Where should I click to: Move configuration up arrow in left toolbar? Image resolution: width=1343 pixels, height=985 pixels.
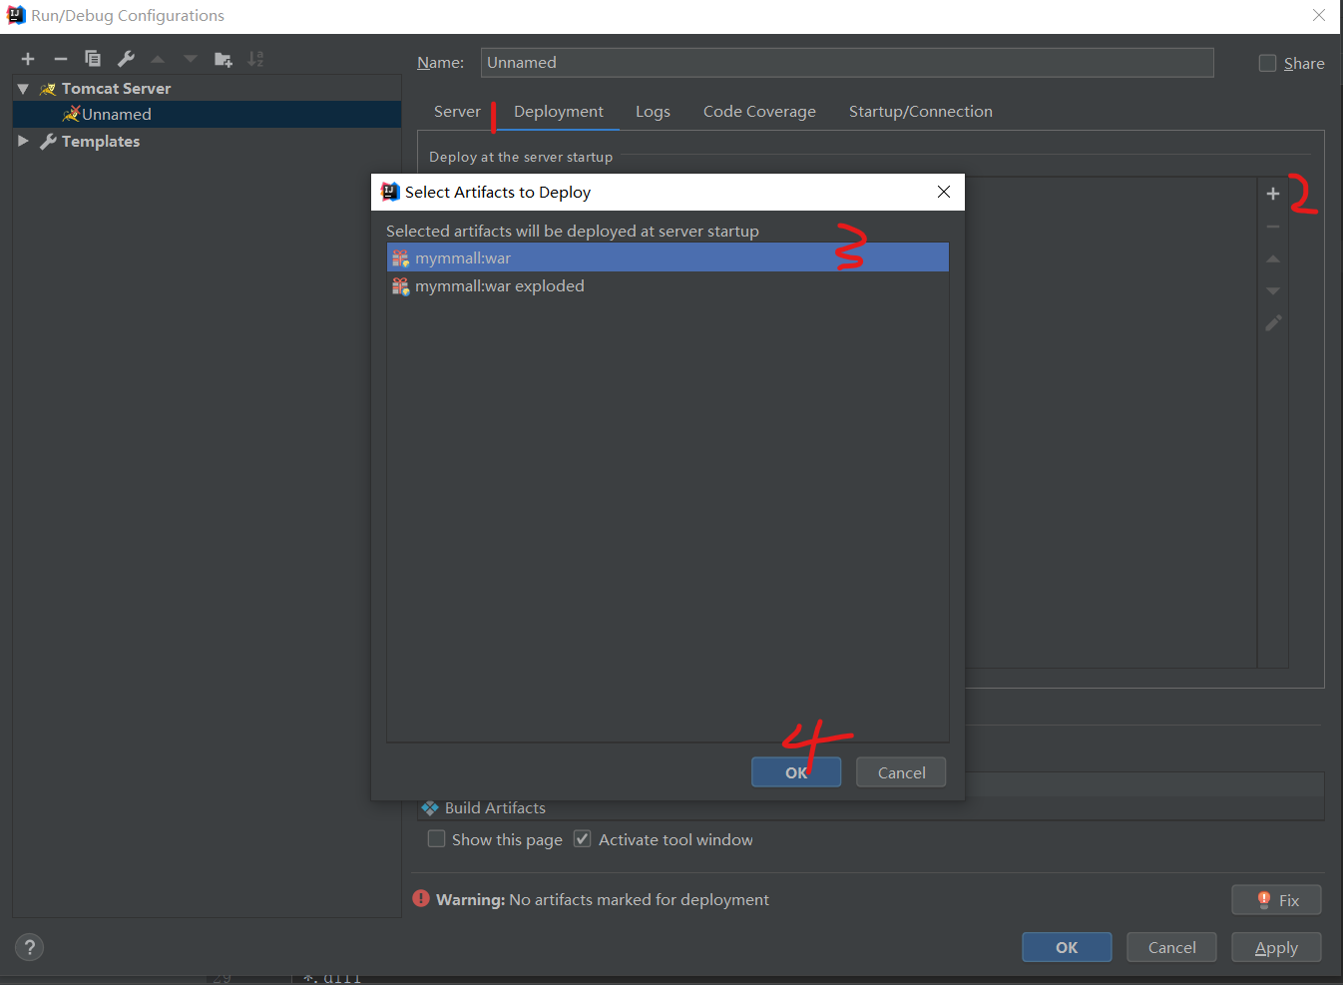tap(158, 59)
